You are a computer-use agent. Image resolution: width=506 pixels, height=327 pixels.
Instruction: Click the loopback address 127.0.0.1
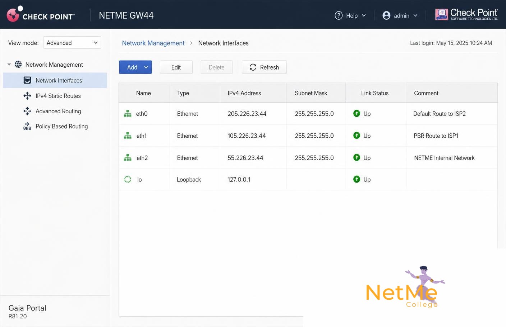click(x=239, y=180)
